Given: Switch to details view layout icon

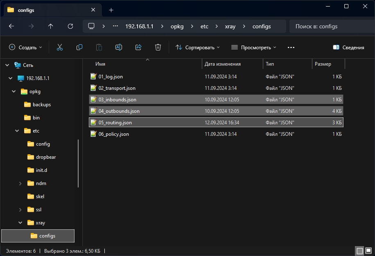Looking at the screenshot, I should click(359, 251).
